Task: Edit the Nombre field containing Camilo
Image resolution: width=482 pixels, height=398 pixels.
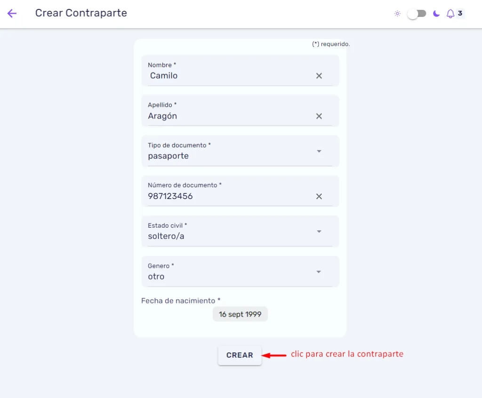Action: [240, 71]
